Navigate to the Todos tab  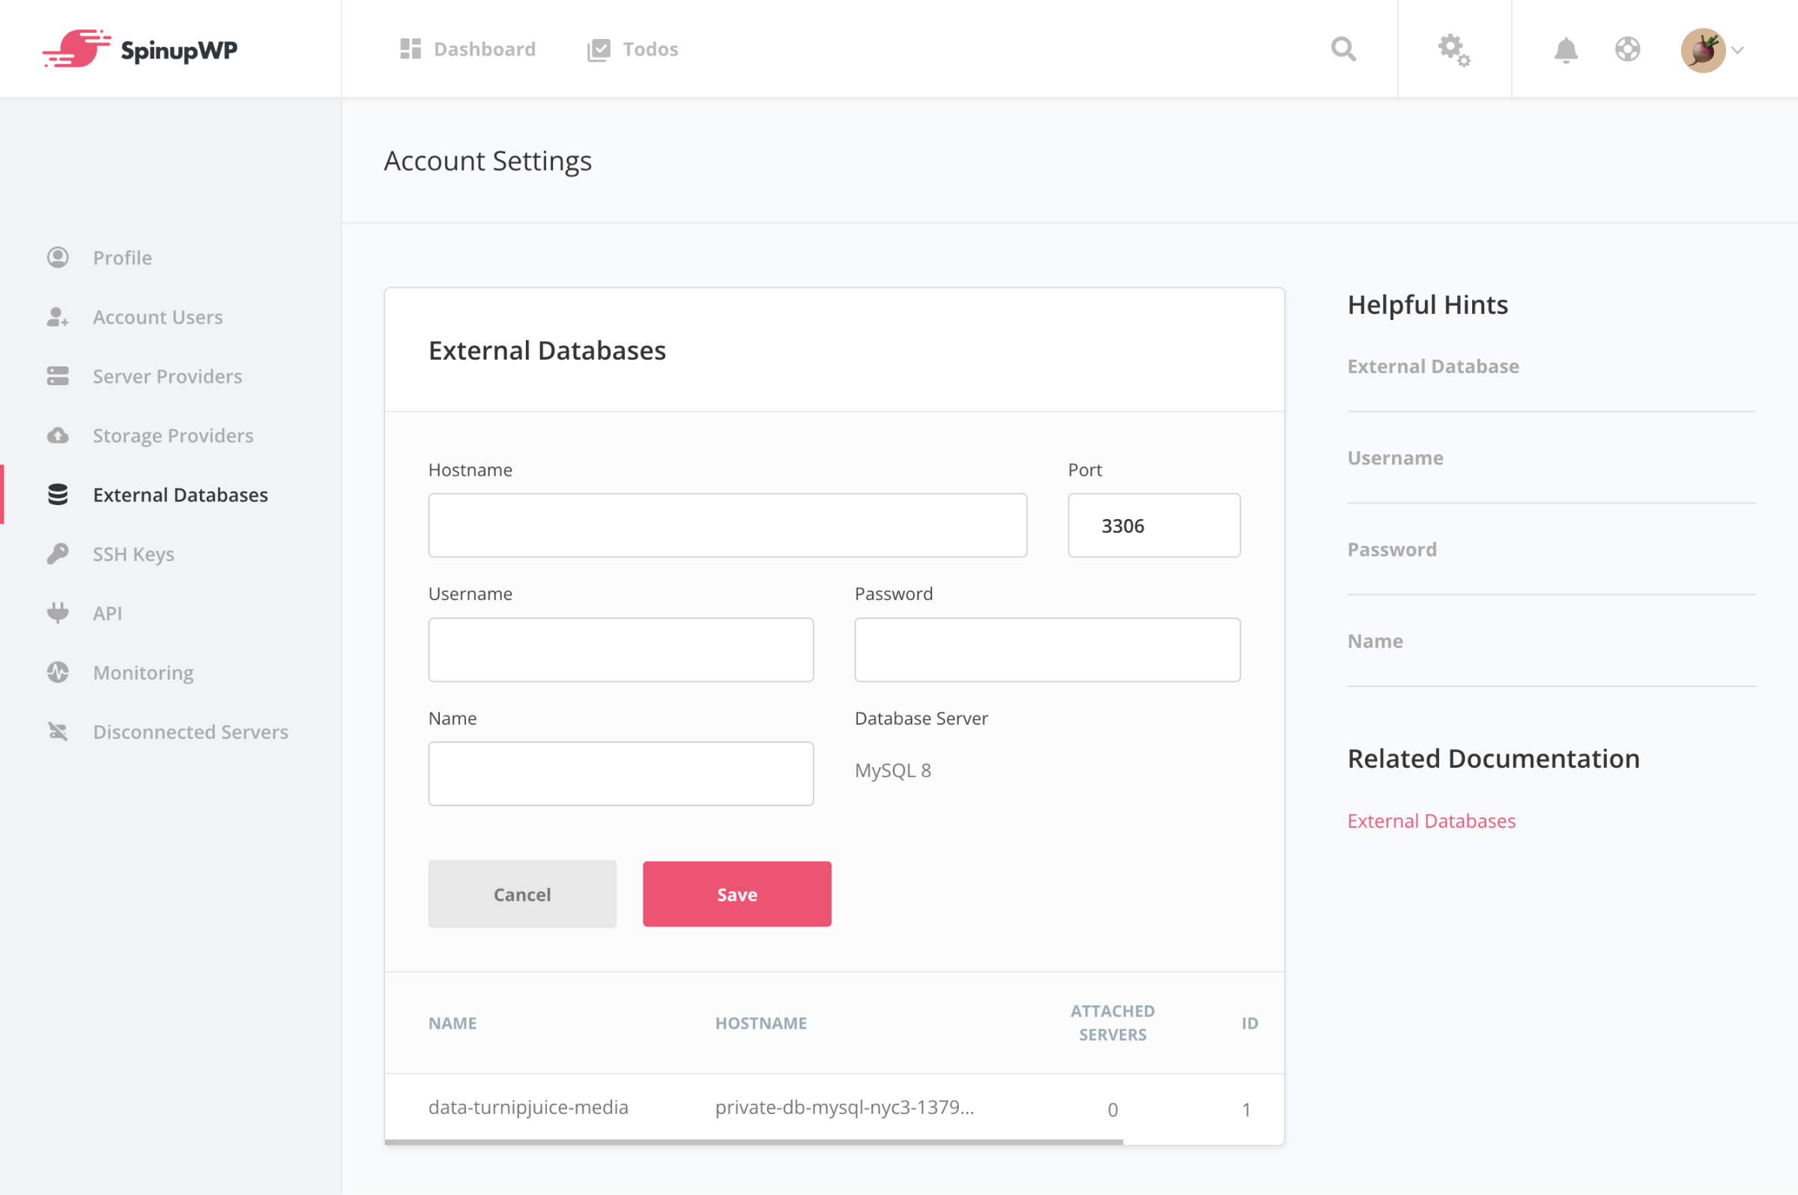click(651, 48)
